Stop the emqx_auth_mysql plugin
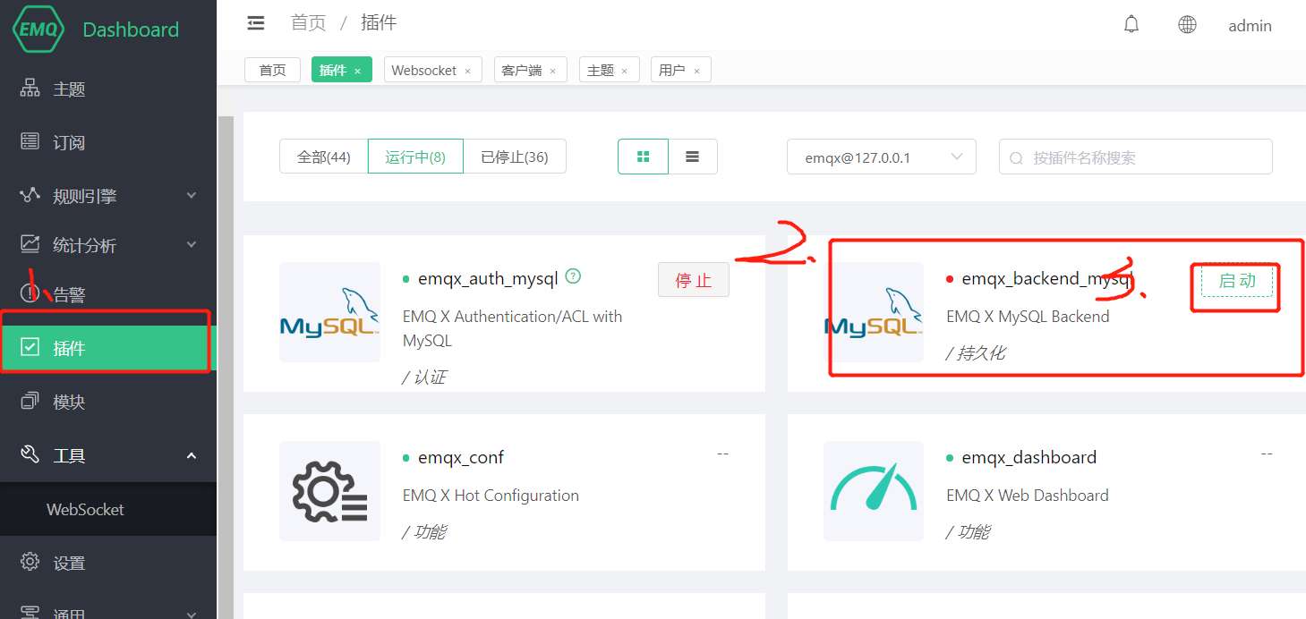The height and width of the screenshot is (619, 1306). coord(693,280)
